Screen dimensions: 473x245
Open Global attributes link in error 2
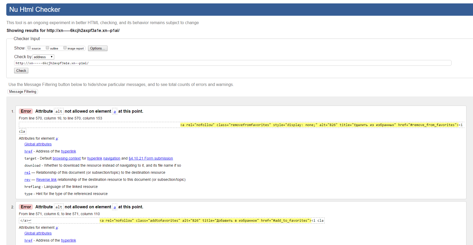[x=38, y=233]
